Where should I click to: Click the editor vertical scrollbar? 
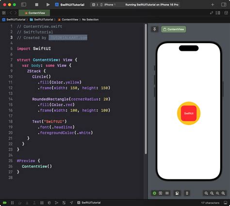pos(146,89)
